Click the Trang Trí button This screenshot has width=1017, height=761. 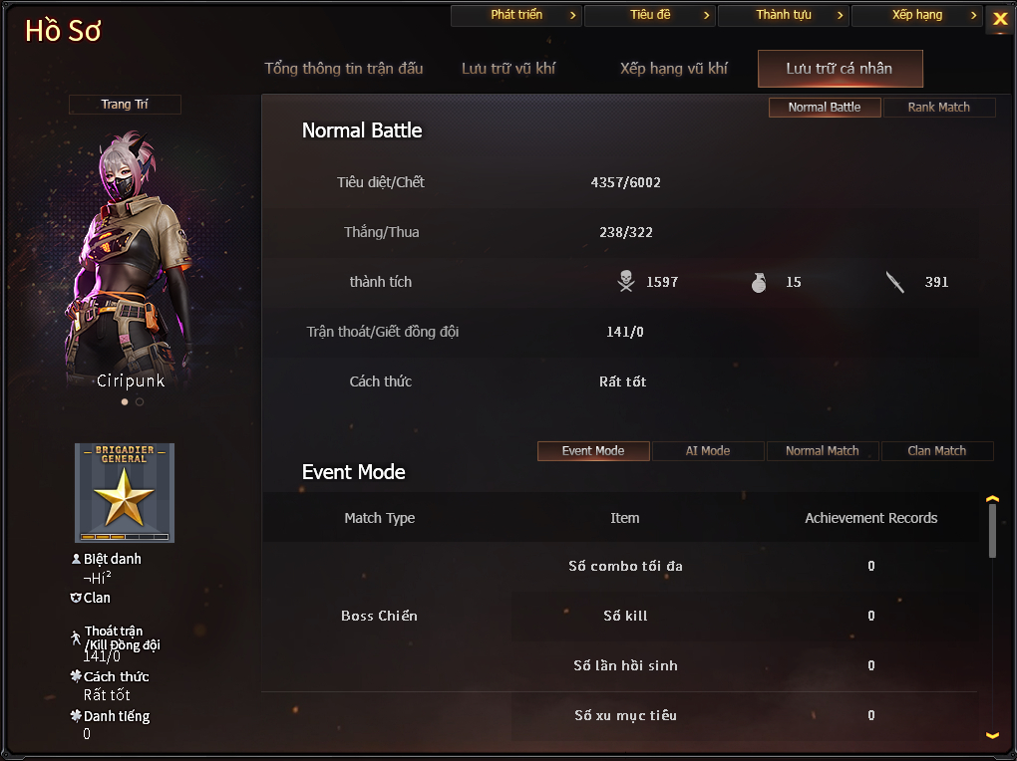coord(125,105)
